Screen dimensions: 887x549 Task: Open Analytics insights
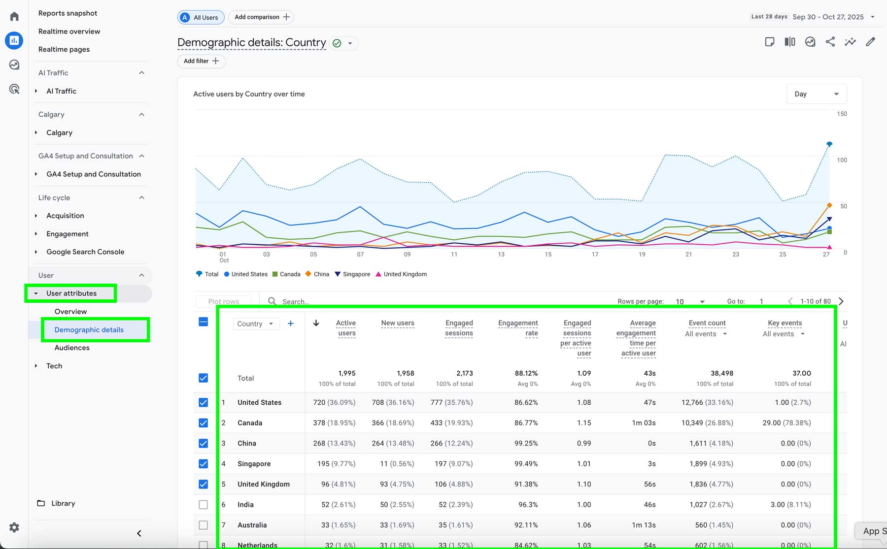click(x=851, y=41)
